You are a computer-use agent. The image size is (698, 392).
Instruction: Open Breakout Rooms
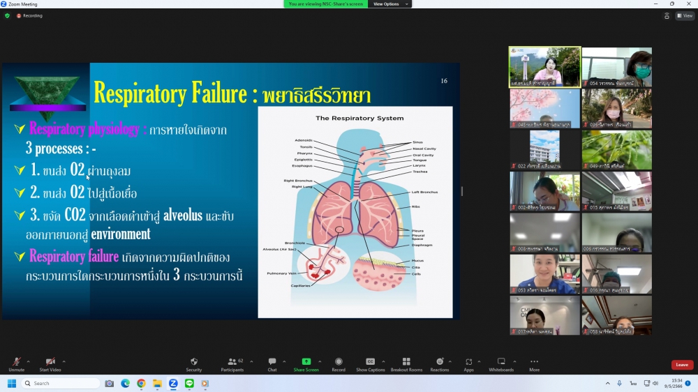pos(406,364)
